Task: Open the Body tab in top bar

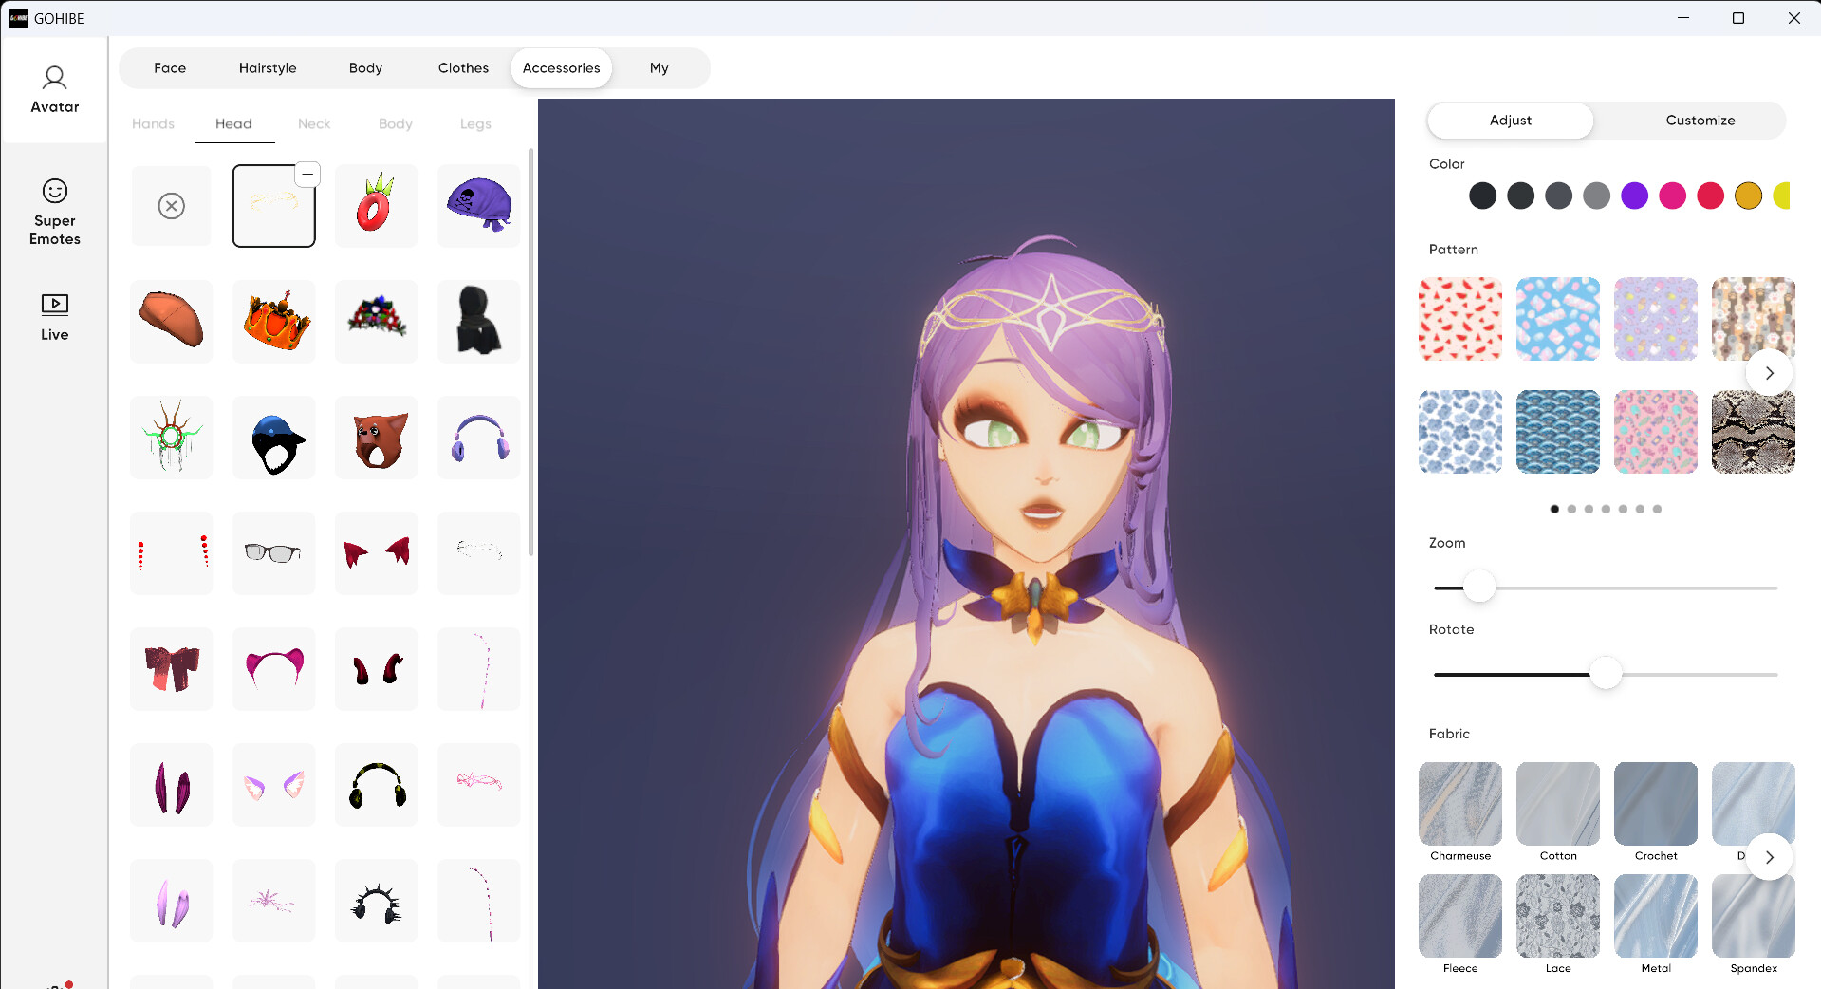Action: click(x=365, y=68)
